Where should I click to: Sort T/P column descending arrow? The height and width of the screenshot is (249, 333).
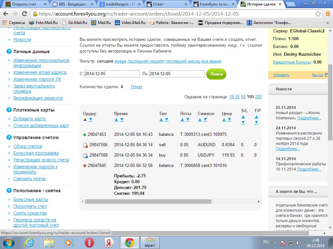[257, 122]
